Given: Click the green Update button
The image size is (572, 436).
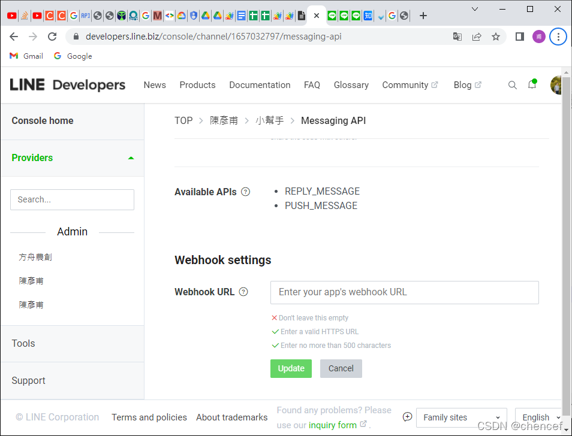Looking at the screenshot, I should [x=291, y=368].
